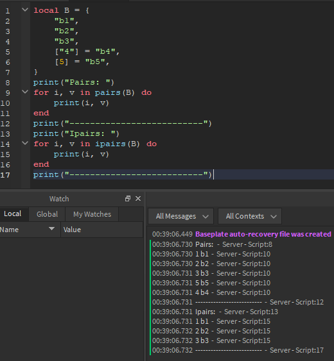Viewport: 334px width, 361px height.
Task: Switch to the Local tab
Action: 13,214
